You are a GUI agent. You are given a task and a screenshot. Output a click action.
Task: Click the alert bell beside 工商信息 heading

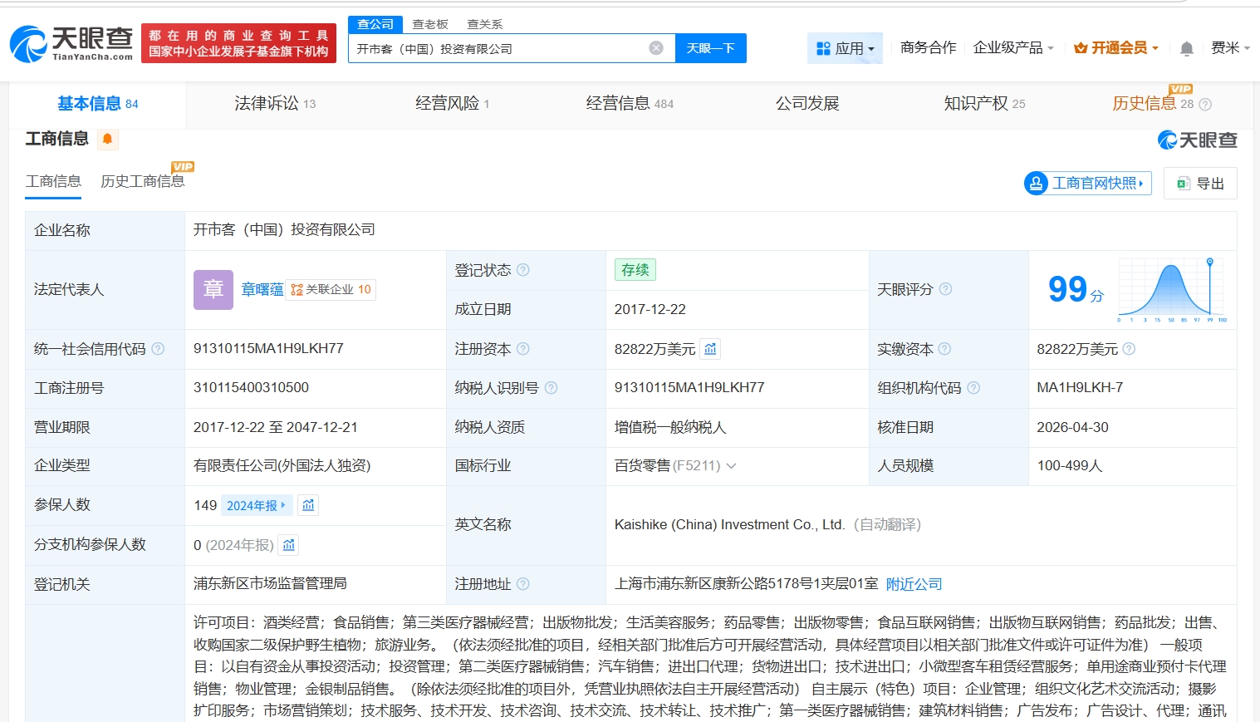coord(107,139)
